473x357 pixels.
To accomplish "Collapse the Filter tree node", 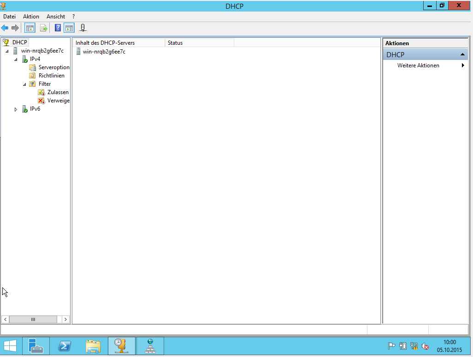I will point(24,84).
